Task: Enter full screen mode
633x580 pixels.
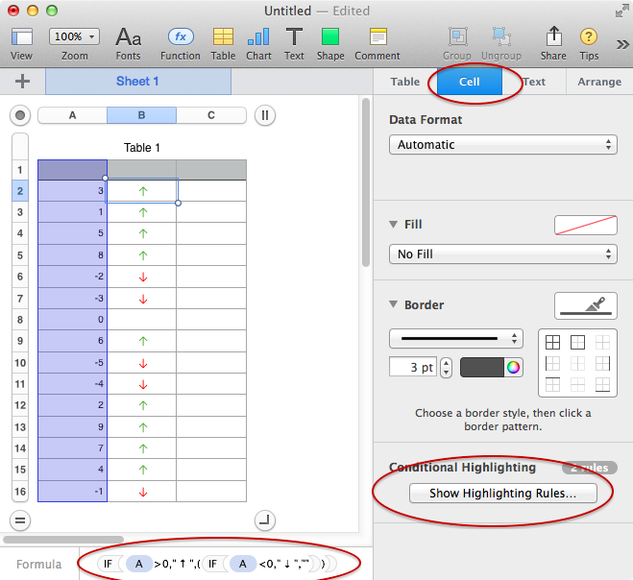Action: coord(621,12)
